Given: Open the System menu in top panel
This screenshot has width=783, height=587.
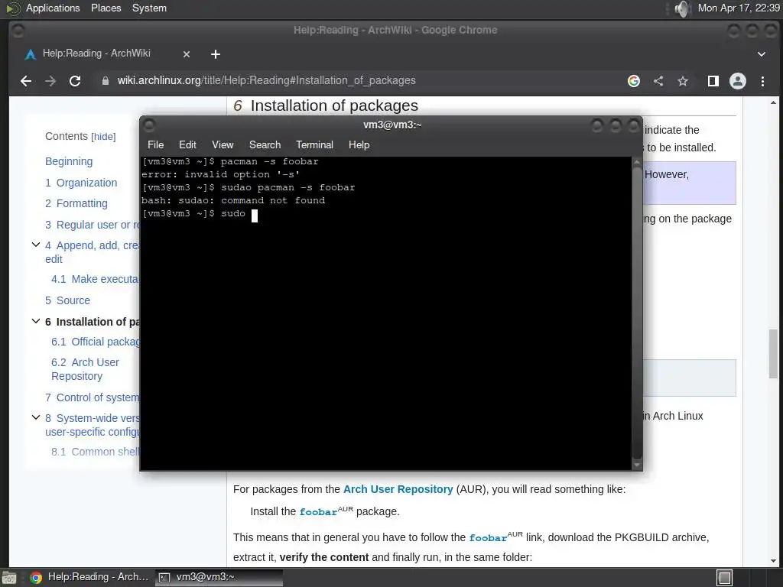Looking at the screenshot, I should tap(149, 8).
